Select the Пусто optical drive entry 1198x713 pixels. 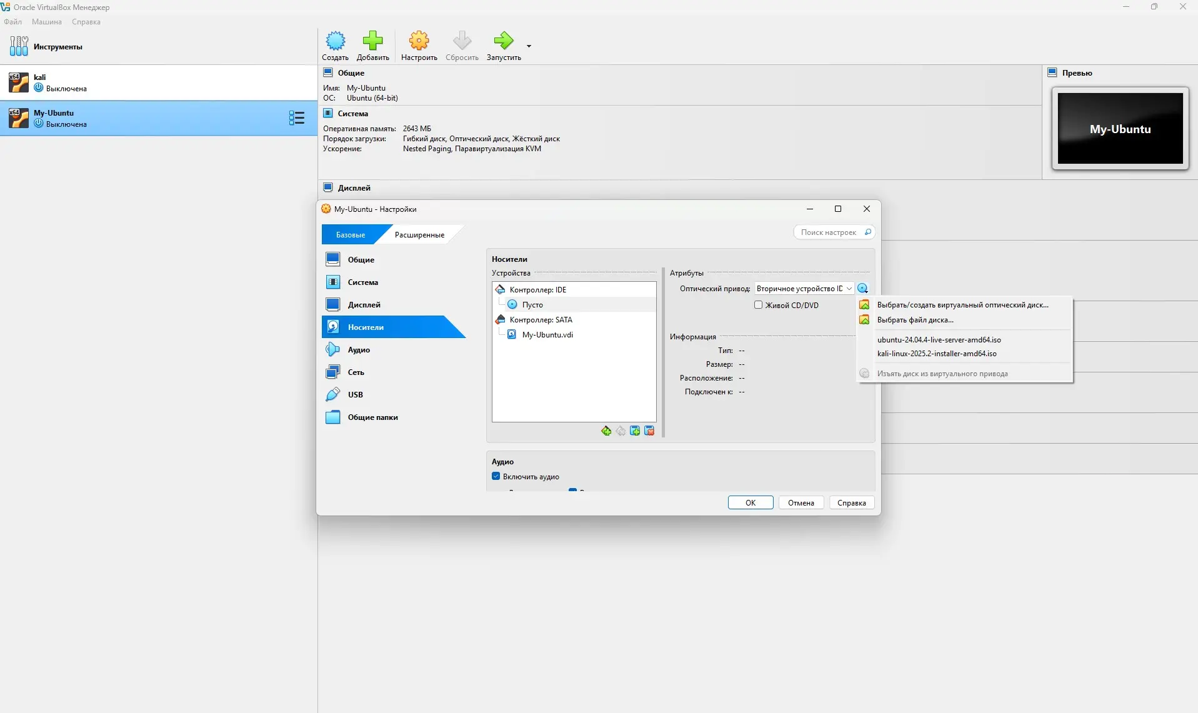(574, 304)
